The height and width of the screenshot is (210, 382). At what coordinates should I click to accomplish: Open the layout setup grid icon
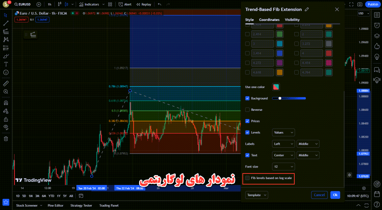point(110,4)
